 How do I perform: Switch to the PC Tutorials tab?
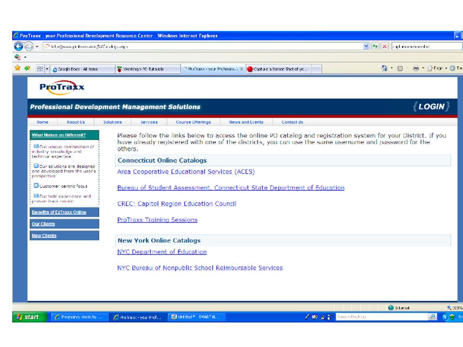pyautogui.click(x=148, y=69)
